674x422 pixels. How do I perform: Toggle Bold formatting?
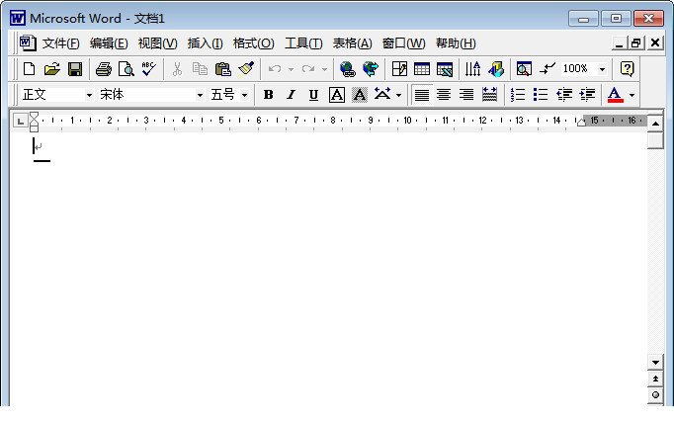coord(268,95)
